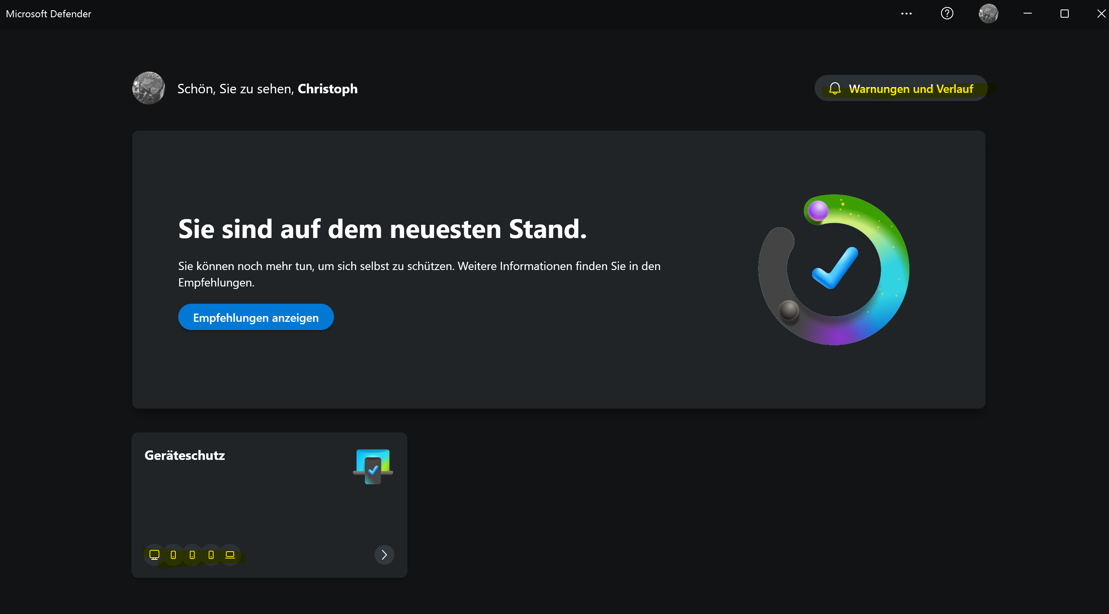Expand Geräteschutz with the chevron arrow
Image resolution: width=1109 pixels, height=614 pixels.
384,554
